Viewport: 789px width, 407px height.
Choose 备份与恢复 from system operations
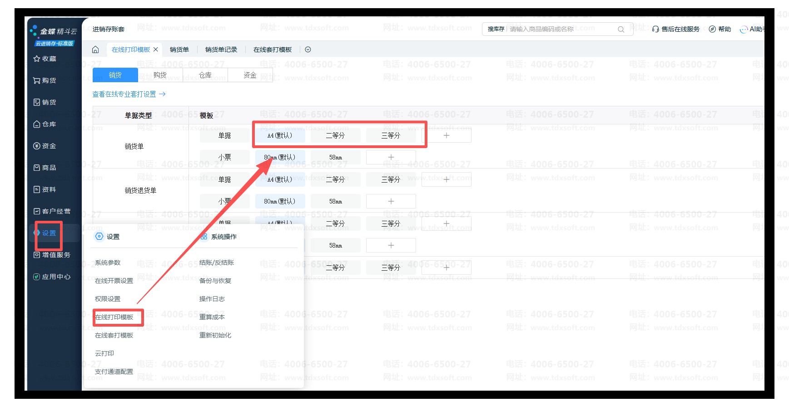[215, 281]
